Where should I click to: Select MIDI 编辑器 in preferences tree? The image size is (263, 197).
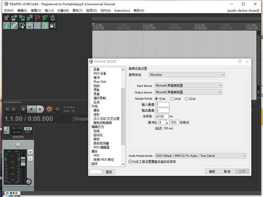[x=101, y=147]
